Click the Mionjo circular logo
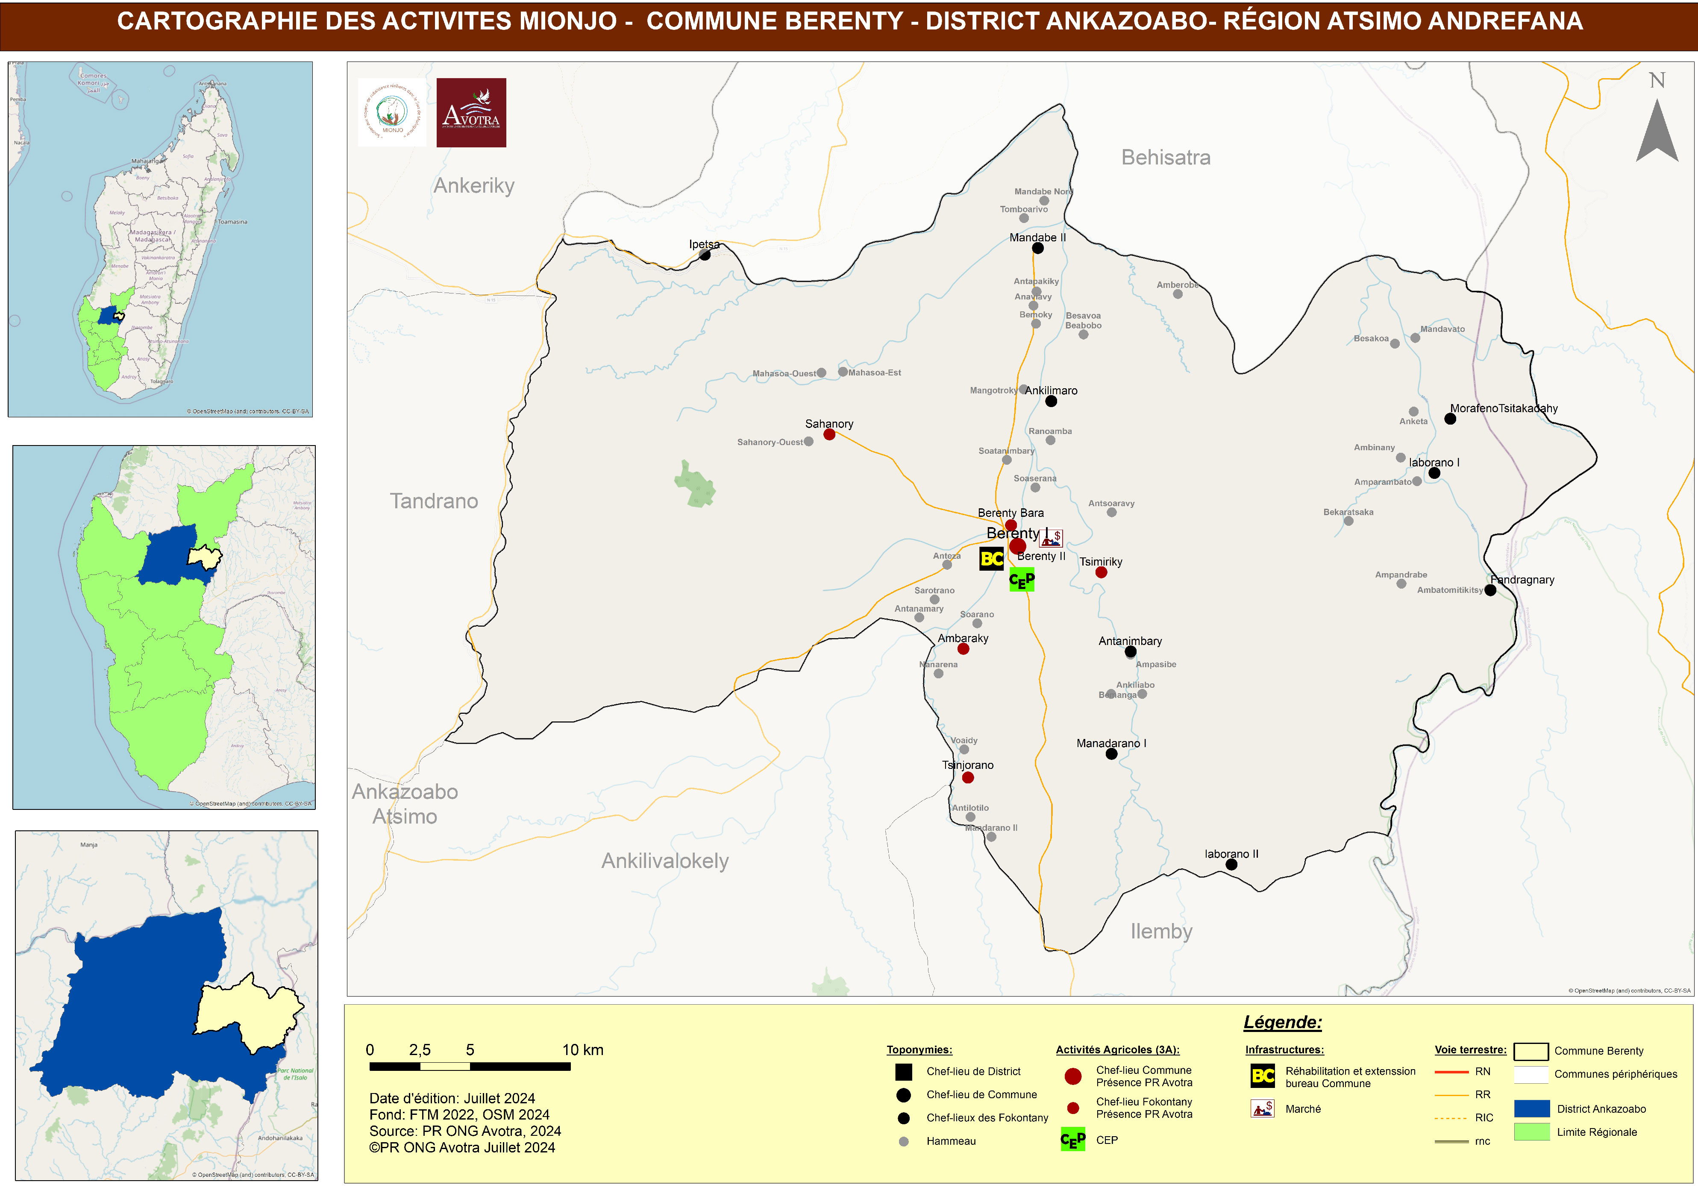Image resolution: width=1698 pixels, height=1199 pixels. click(x=392, y=112)
